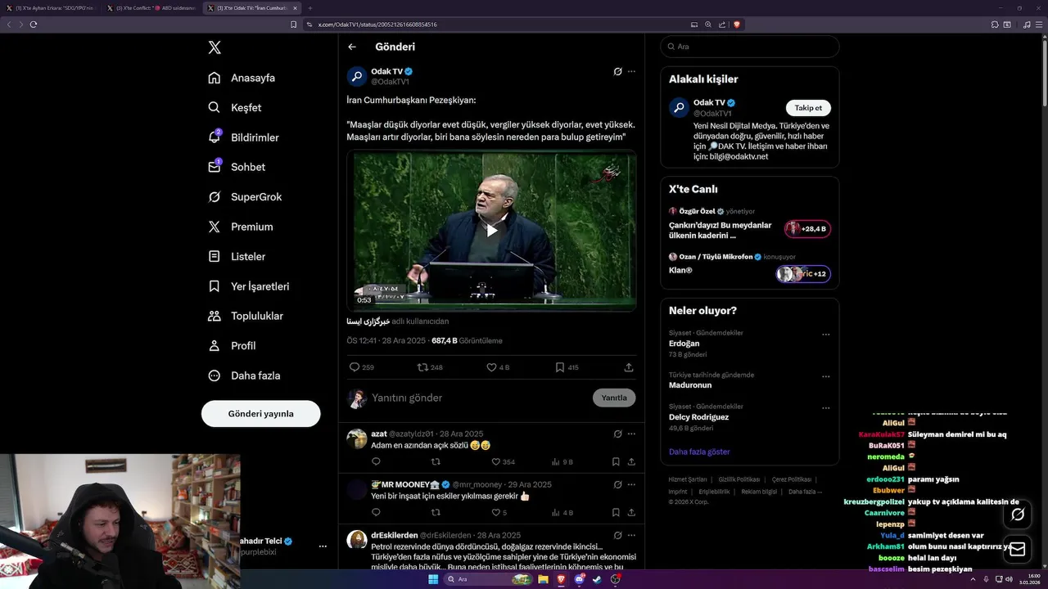Open the floating Grok button
The height and width of the screenshot is (589, 1048).
click(1018, 515)
